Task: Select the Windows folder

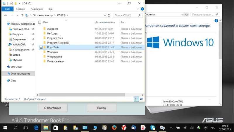Action: pos(52,52)
